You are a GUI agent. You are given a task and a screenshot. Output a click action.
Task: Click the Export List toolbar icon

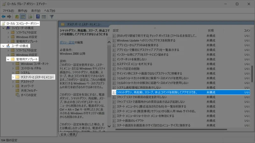click(30, 17)
